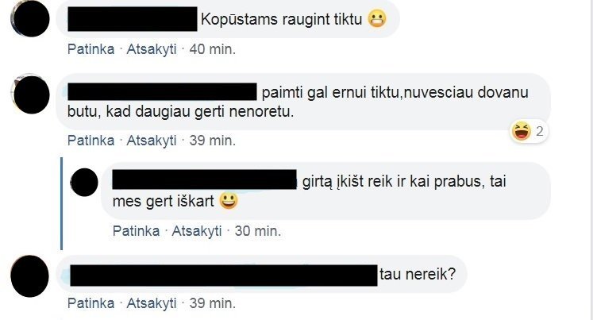Reply to 'Kopūstams raugint tiktu' comment with Atsakyti

point(152,49)
